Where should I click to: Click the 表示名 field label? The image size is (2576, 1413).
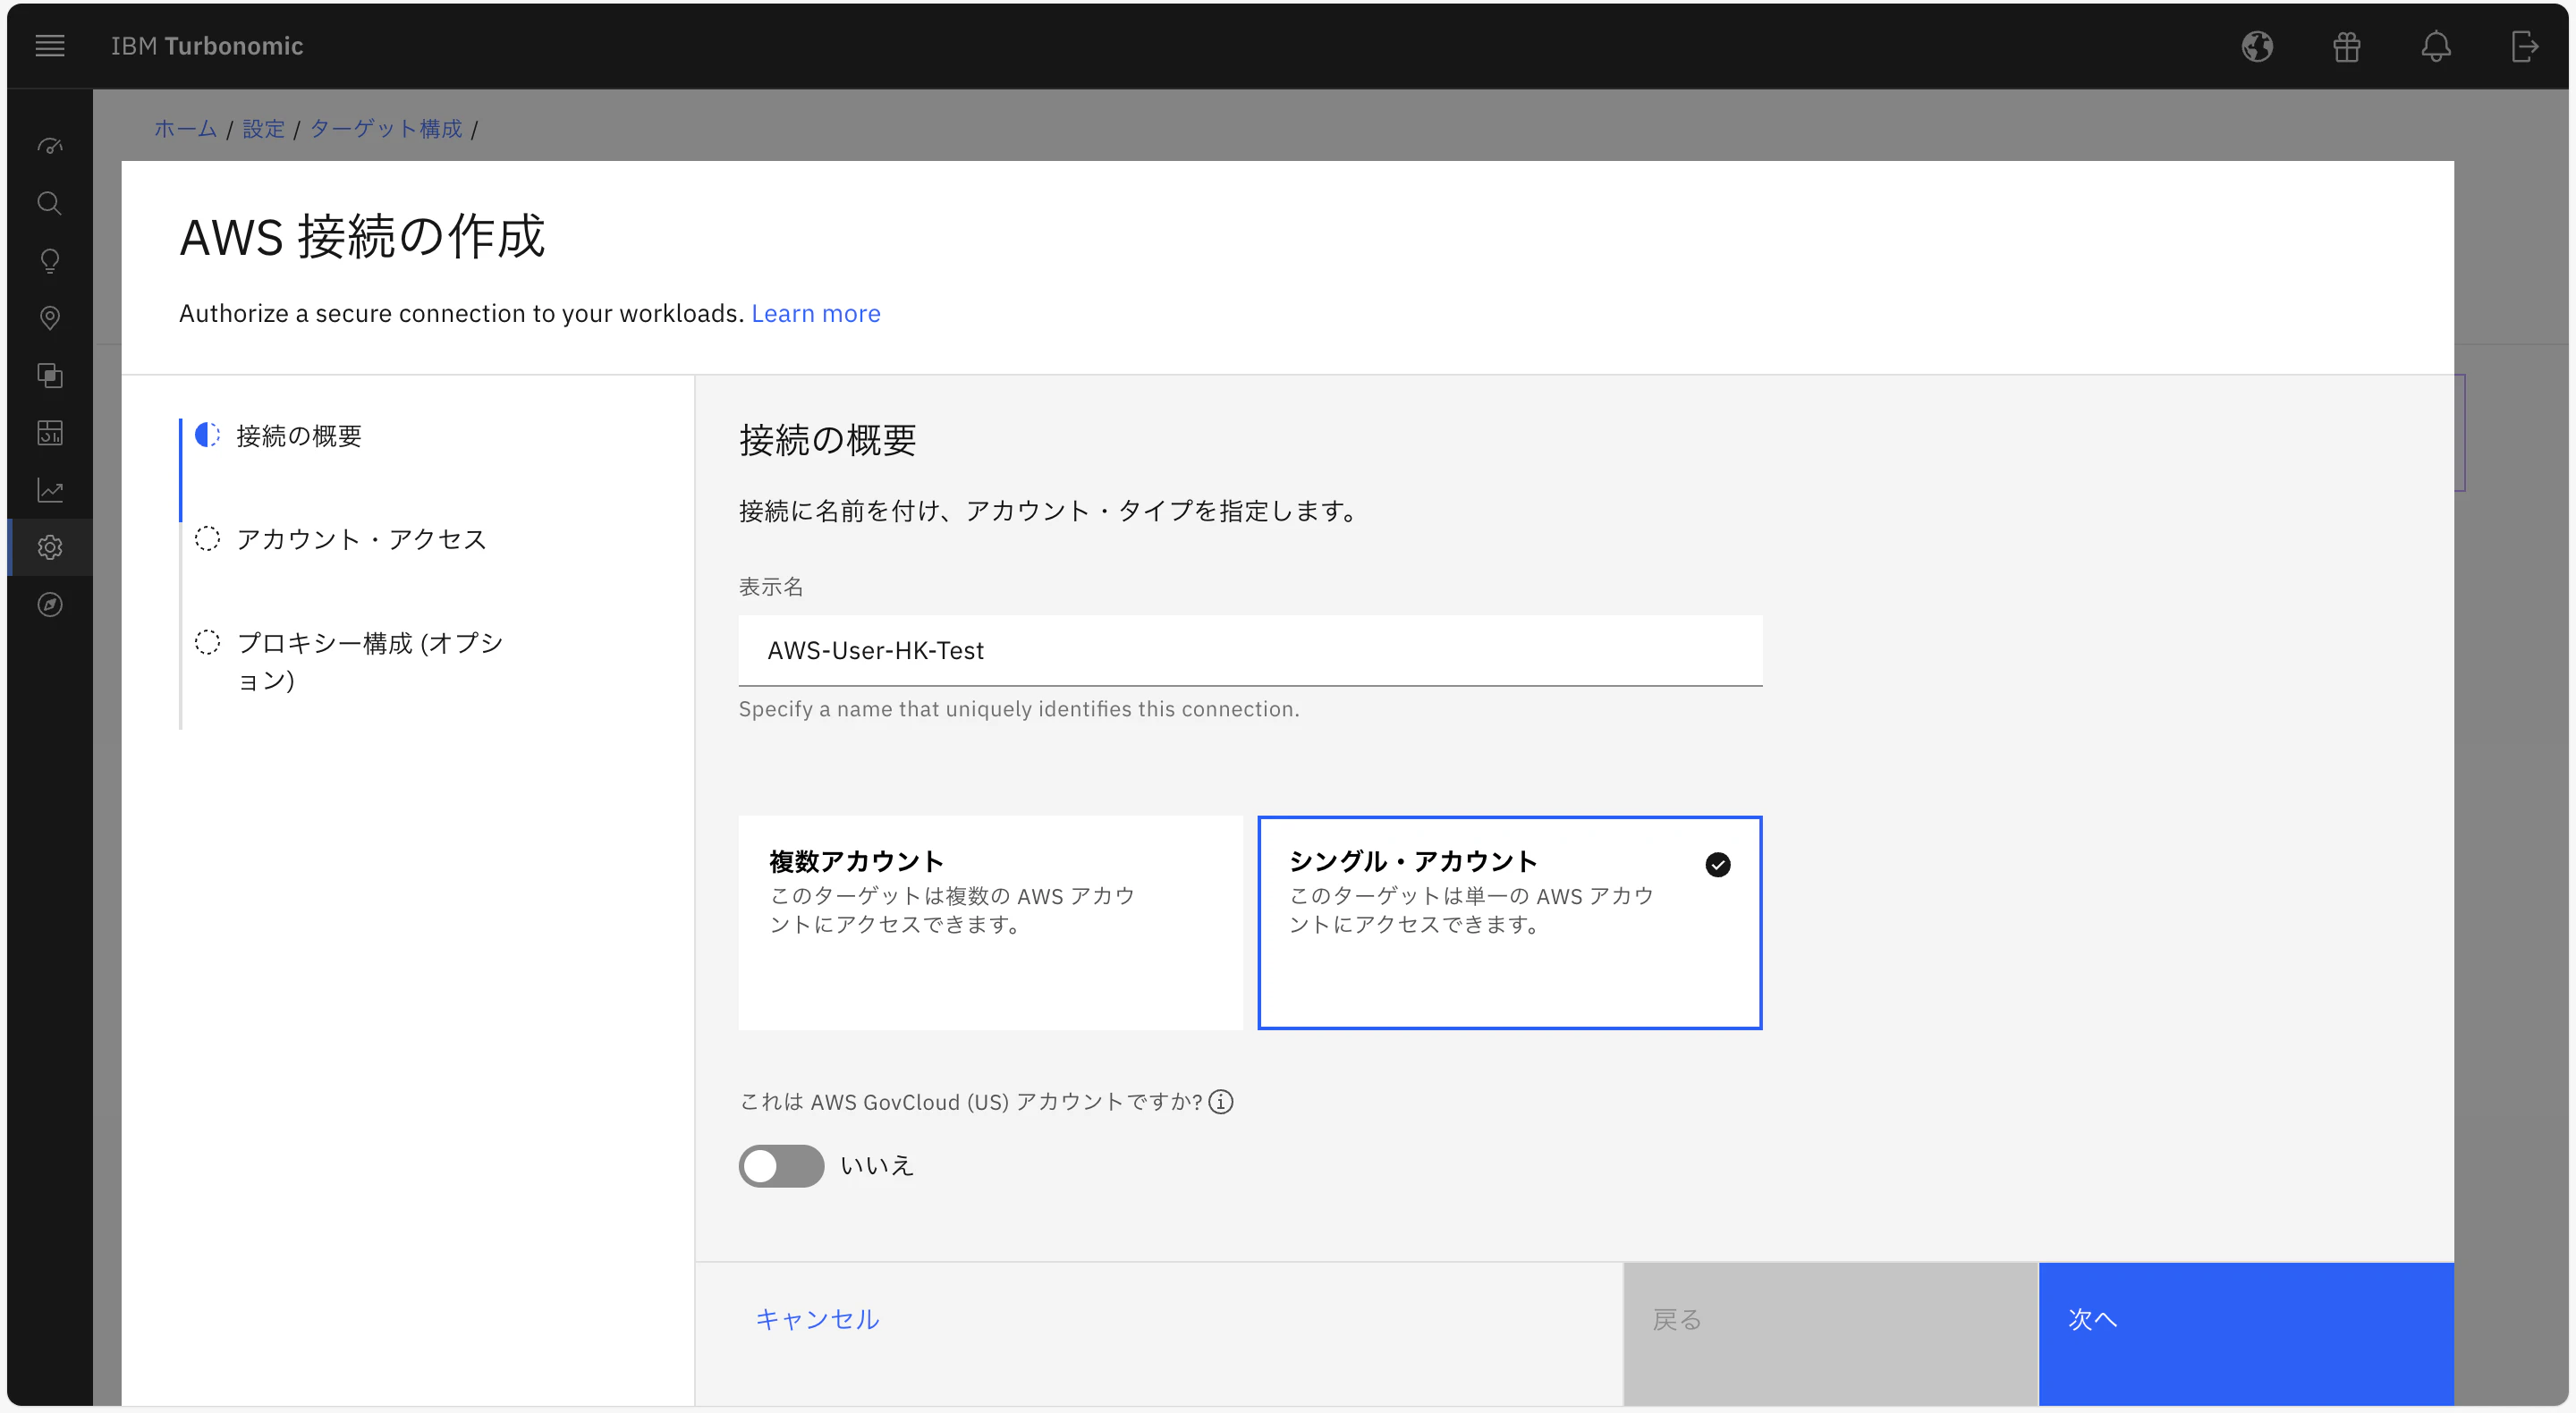771,586
